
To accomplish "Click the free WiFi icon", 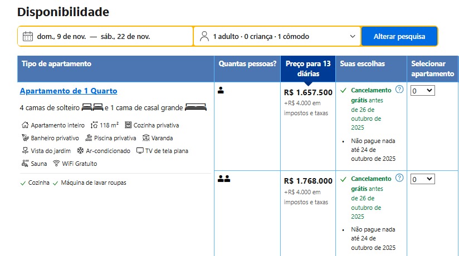I will 56,164.
